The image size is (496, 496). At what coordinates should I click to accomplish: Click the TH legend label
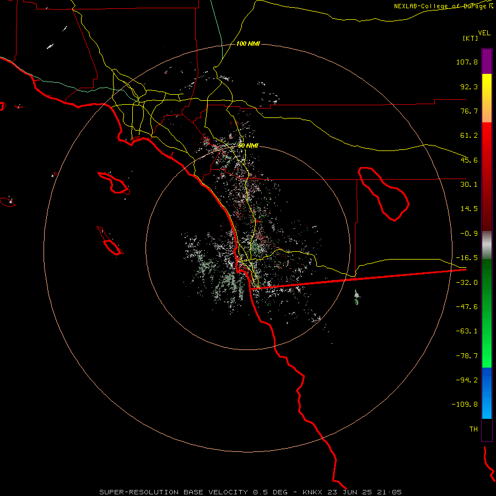473,429
